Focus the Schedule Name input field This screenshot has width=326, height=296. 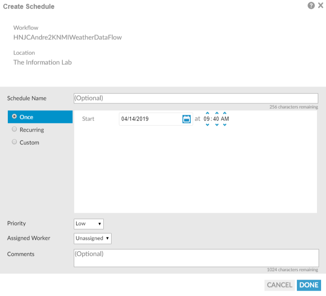196,98
